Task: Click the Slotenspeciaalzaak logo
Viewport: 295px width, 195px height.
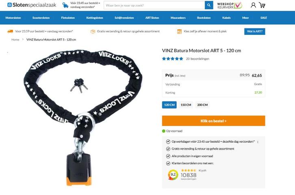Action: pyautogui.click(x=32, y=5)
